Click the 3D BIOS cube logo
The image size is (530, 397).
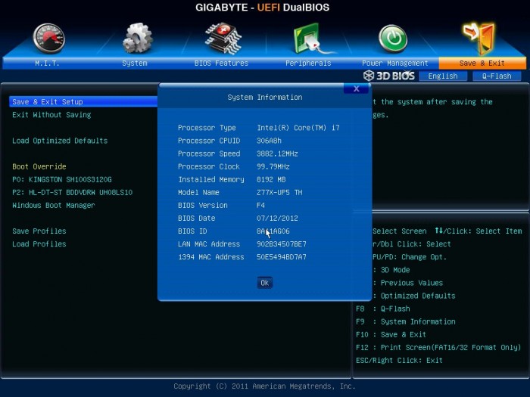point(369,76)
